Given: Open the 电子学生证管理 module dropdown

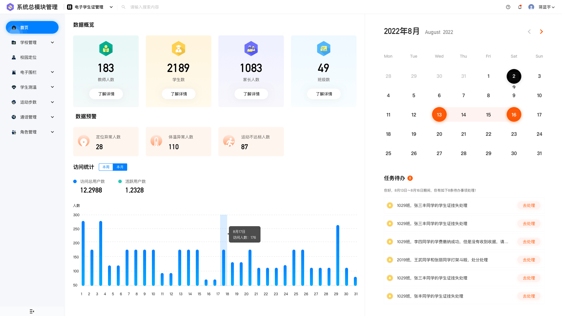Looking at the screenshot, I should tap(90, 7).
